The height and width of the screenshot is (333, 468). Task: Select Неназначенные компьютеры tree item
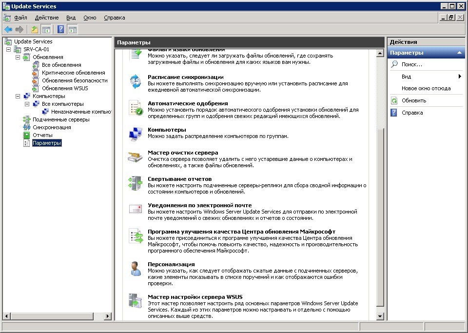[81, 112]
